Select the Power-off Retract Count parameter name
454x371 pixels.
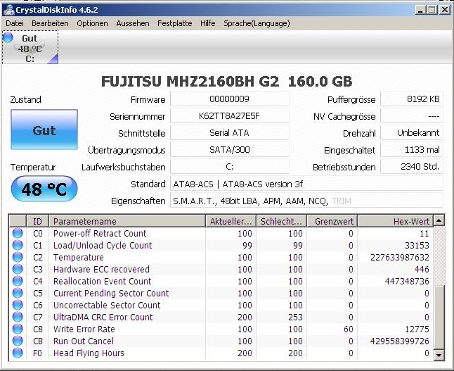coord(100,233)
